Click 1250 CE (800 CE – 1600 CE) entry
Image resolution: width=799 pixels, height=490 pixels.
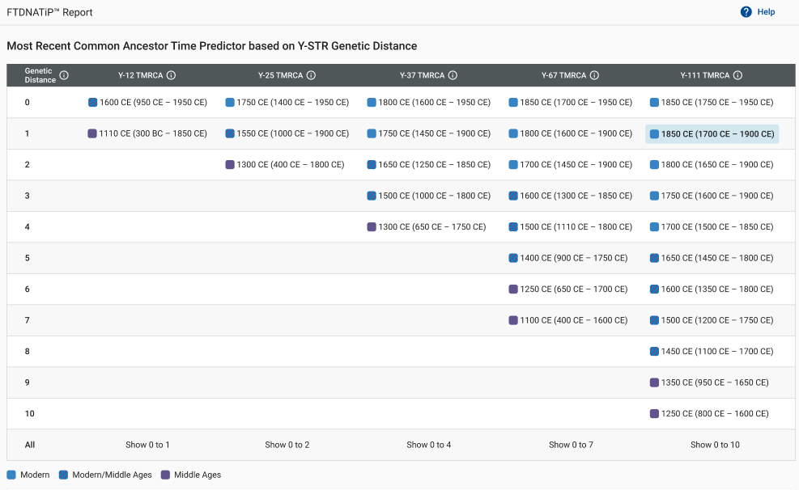pyautogui.click(x=715, y=414)
